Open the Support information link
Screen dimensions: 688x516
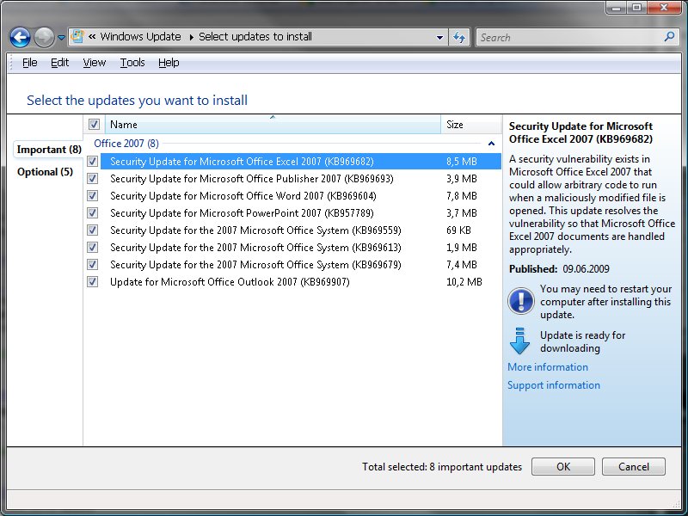point(554,384)
